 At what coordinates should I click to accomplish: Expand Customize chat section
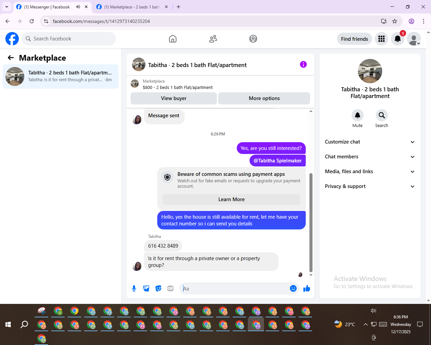370,142
